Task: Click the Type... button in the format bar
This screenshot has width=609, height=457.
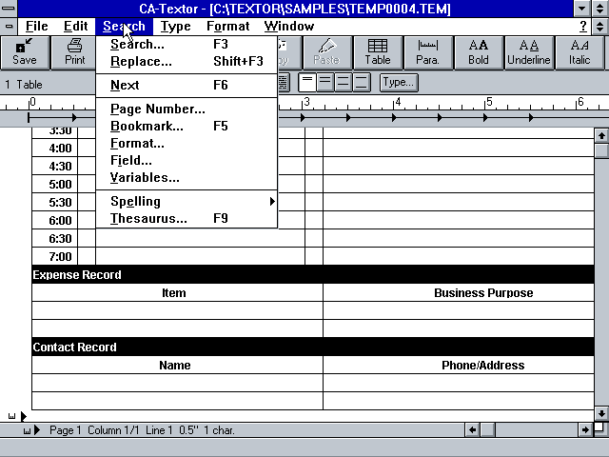Action: coord(399,83)
